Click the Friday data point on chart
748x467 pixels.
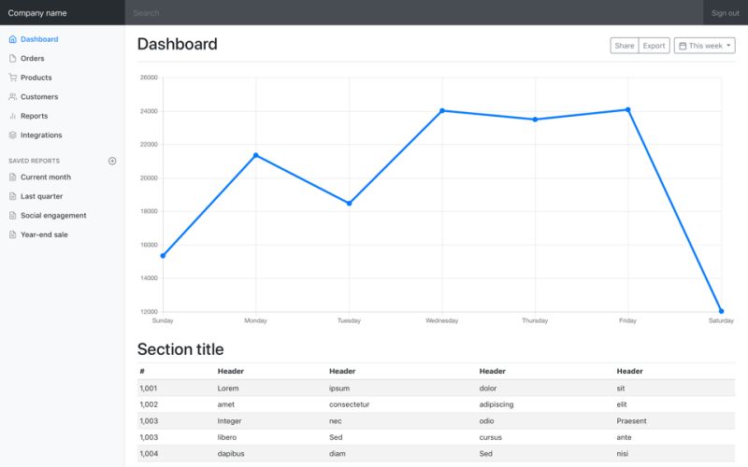(628, 109)
